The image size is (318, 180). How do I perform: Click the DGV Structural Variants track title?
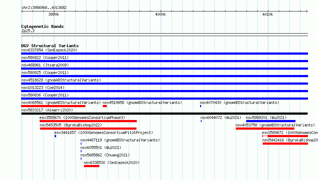tap(50, 46)
